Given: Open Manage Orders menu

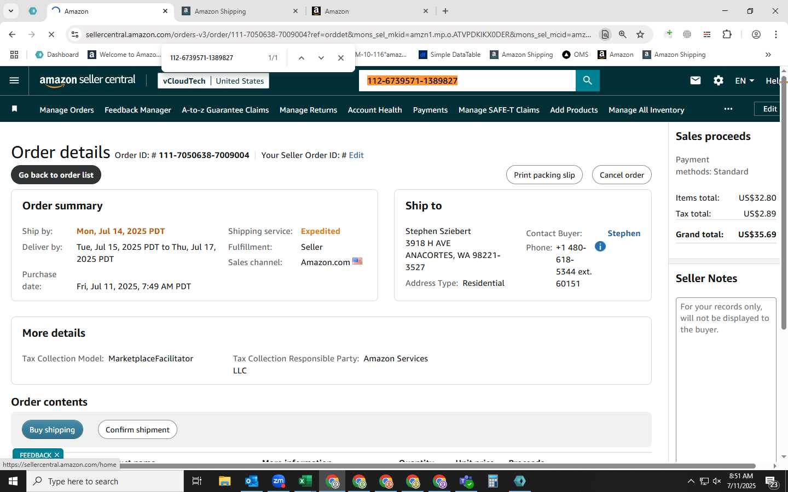Looking at the screenshot, I should [x=67, y=110].
